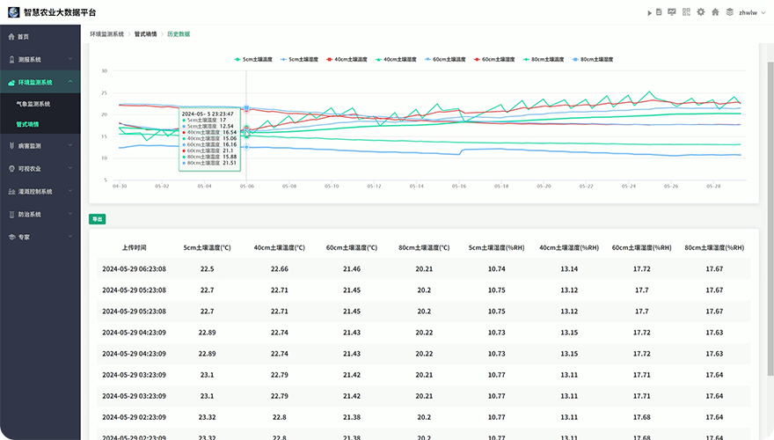Open the 测报系统 sidebar menu
Viewport: 774px width, 440px height.
tap(40, 59)
